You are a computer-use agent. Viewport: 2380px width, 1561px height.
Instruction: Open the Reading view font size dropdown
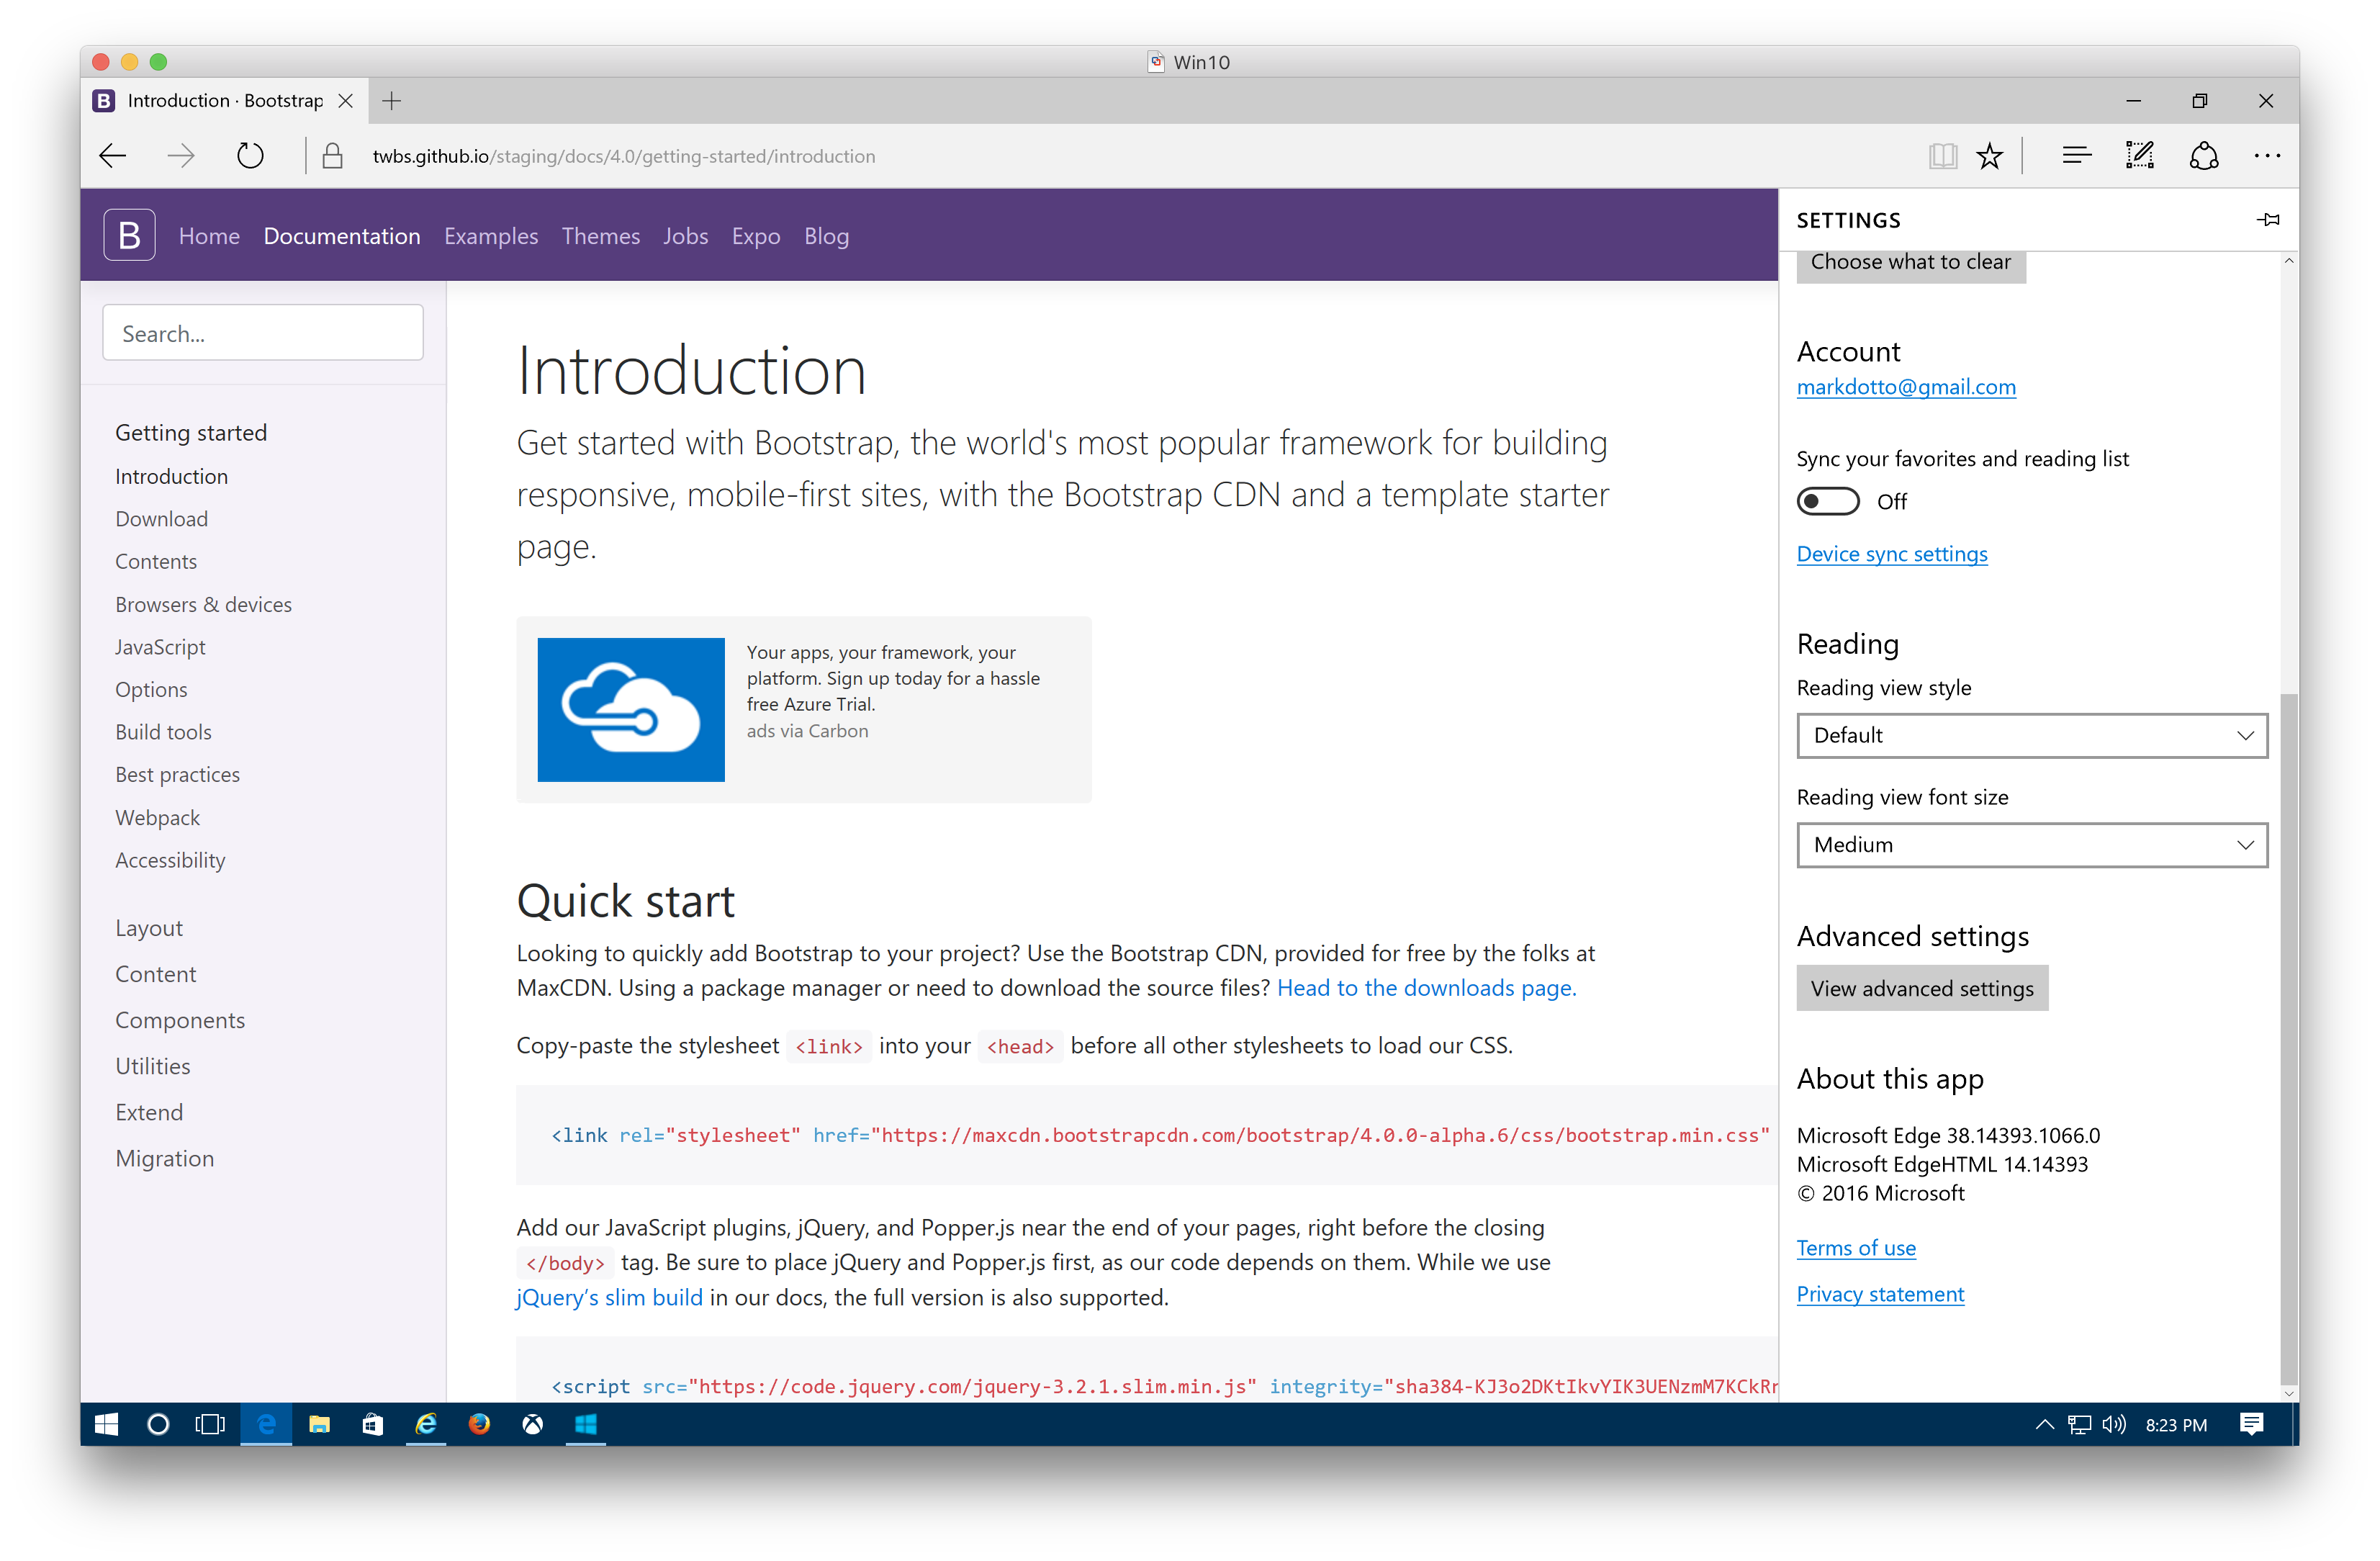tap(2031, 845)
